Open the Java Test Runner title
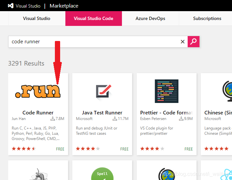Viewport: 232px width, 180px height. point(102,113)
